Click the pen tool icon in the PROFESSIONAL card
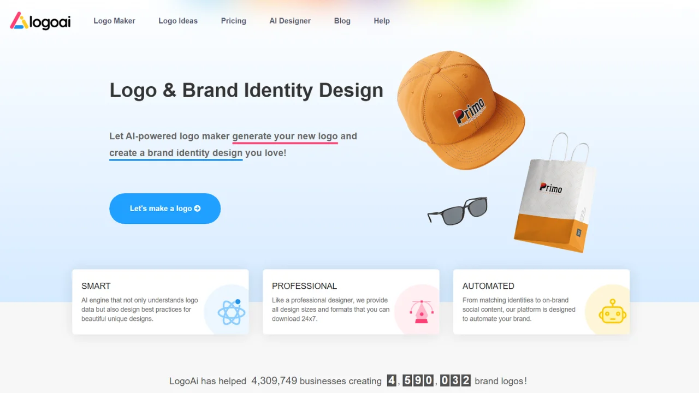The width and height of the screenshot is (699, 393). coord(422,312)
